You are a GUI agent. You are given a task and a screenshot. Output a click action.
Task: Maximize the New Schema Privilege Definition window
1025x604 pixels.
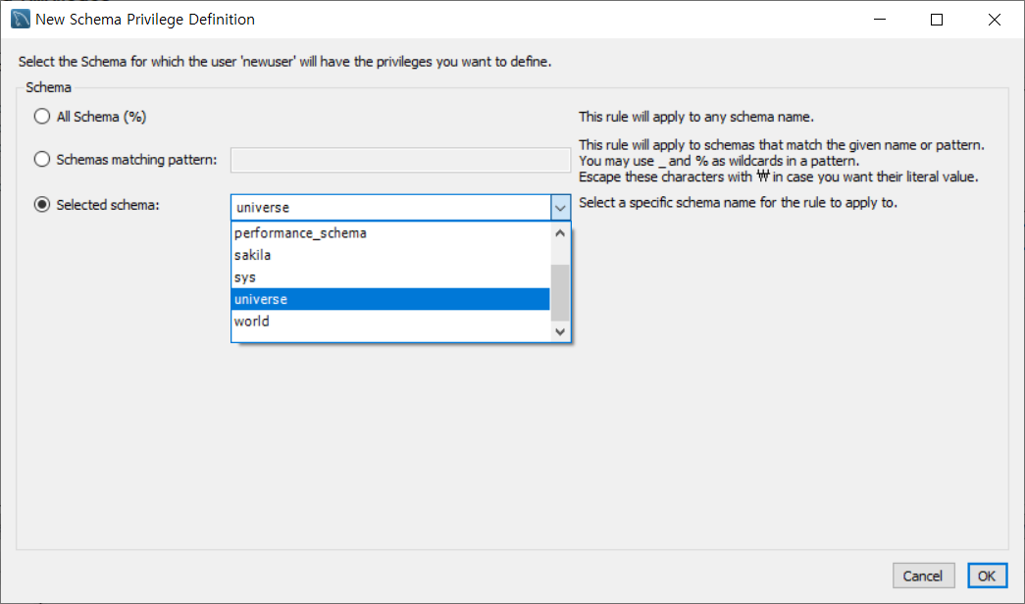click(x=937, y=20)
